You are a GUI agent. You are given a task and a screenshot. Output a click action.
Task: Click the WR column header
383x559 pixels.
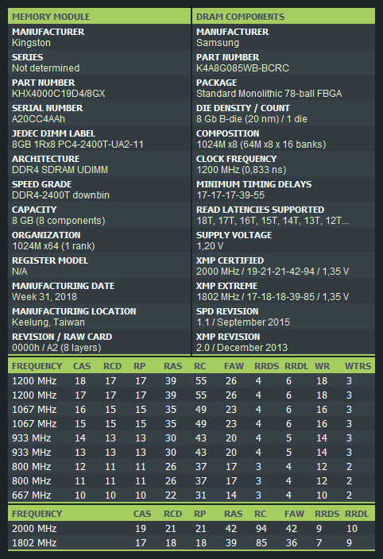tap(322, 366)
